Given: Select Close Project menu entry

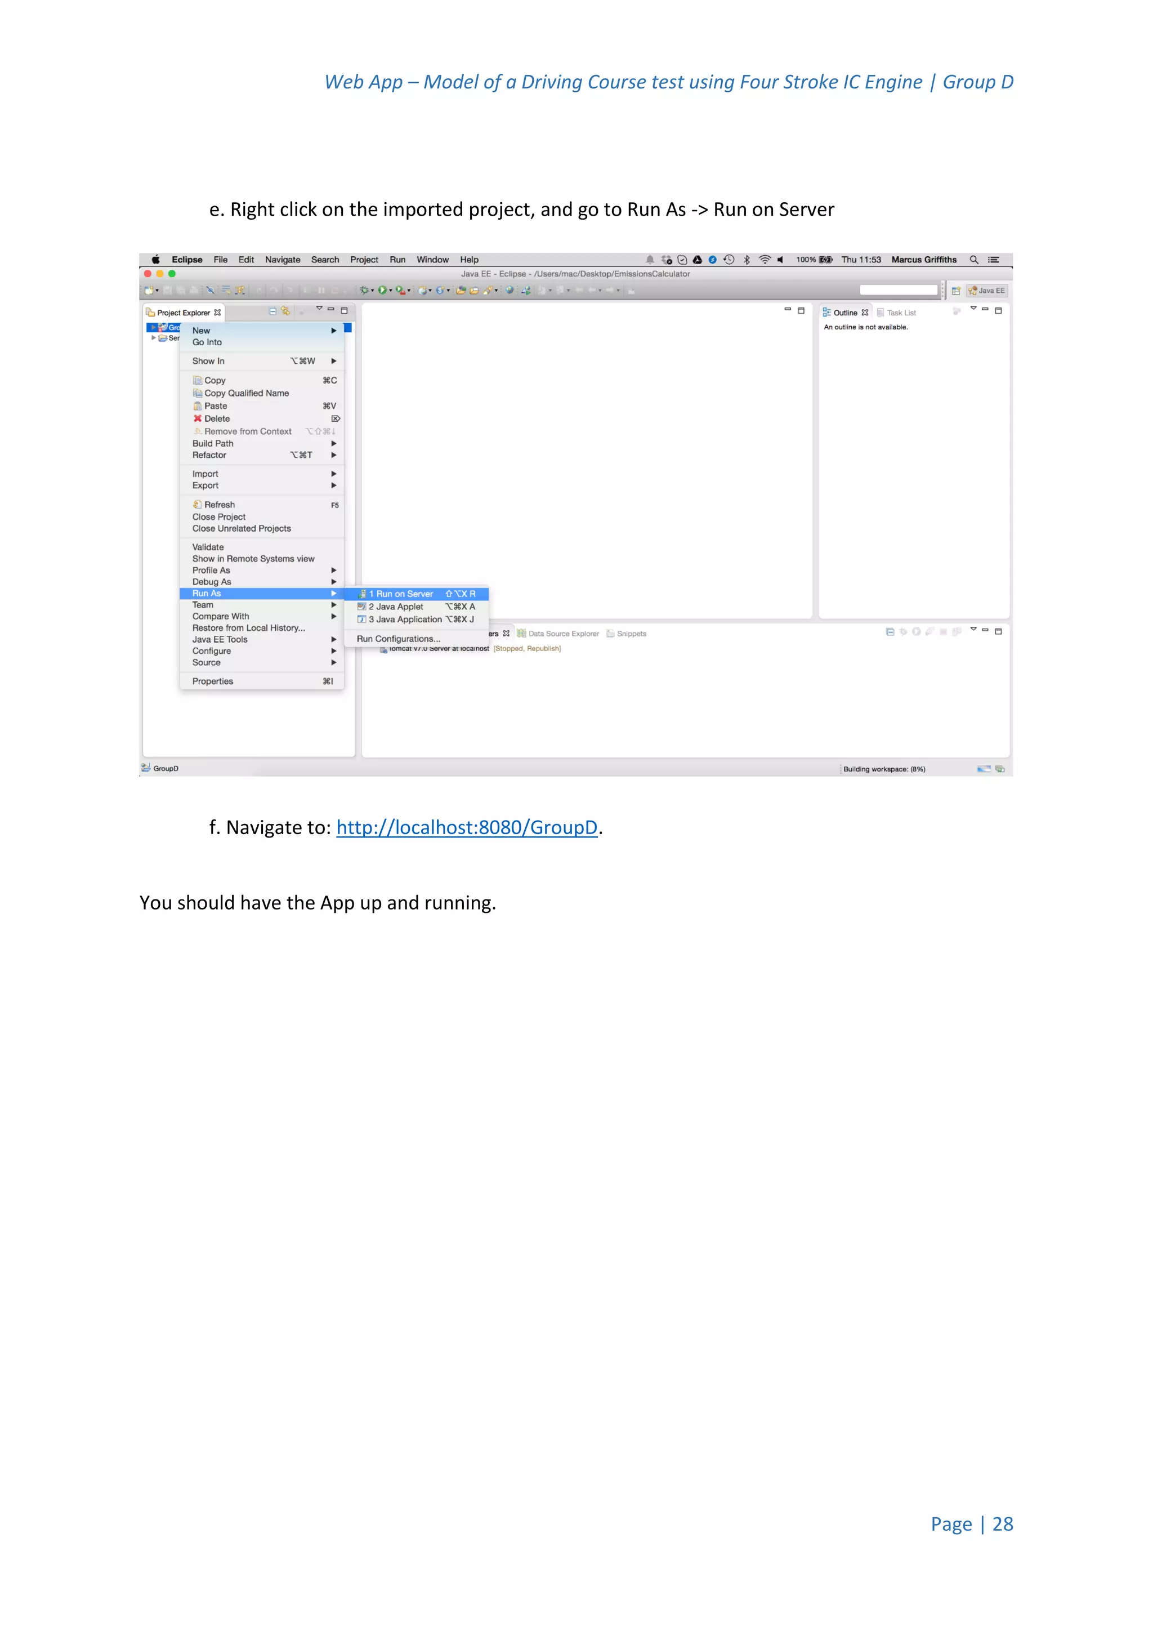Looking at the screenshot, I should pos(262,517).
